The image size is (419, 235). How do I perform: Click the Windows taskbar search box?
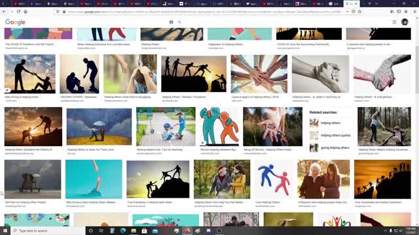pos(48,230)
